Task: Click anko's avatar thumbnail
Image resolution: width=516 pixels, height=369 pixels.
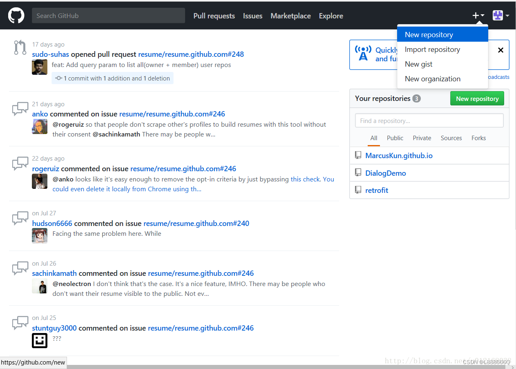Action: 40,127
